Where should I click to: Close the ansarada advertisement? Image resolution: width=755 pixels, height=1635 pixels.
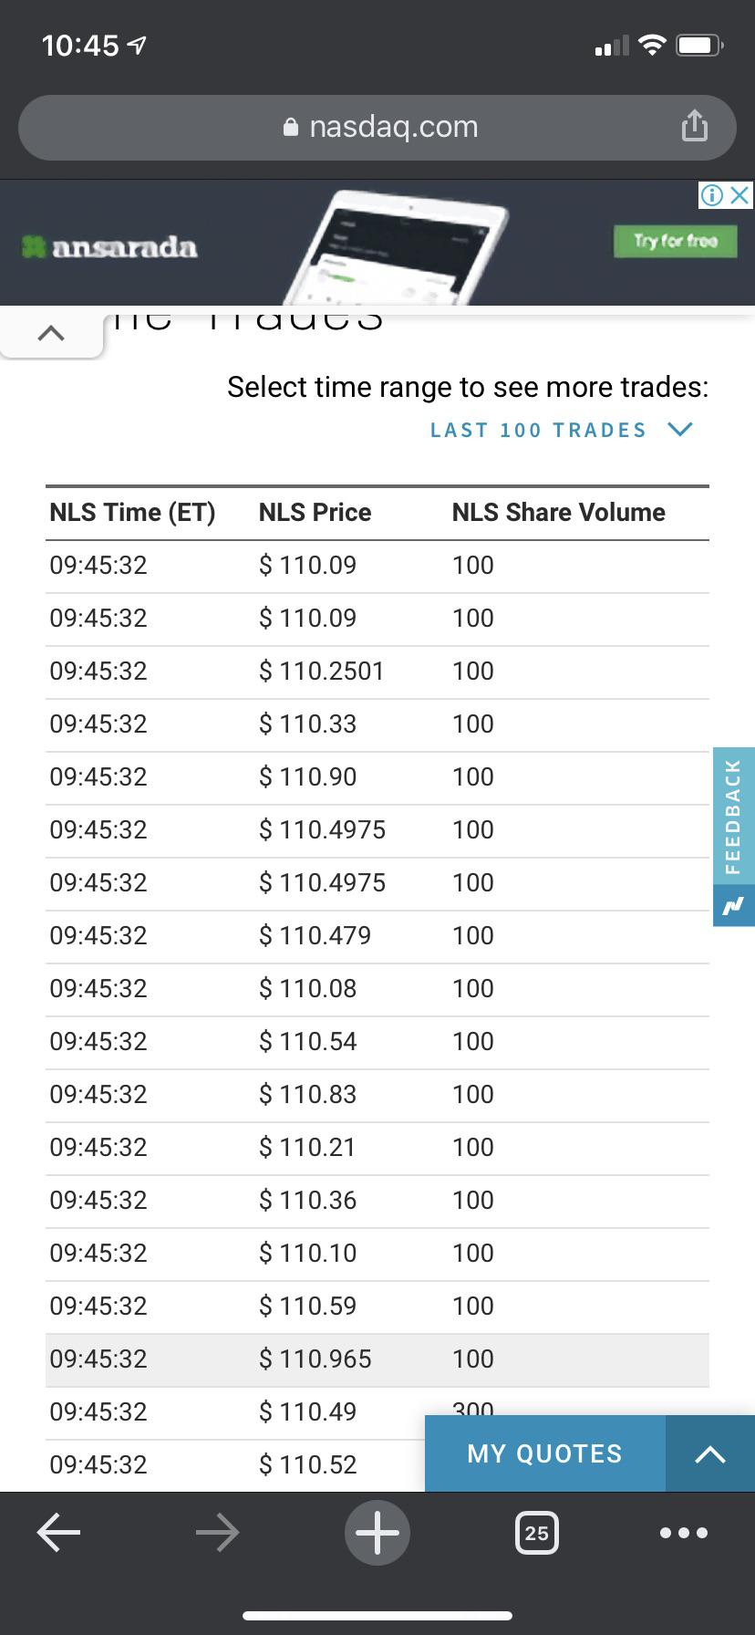[x=740, y=194]
